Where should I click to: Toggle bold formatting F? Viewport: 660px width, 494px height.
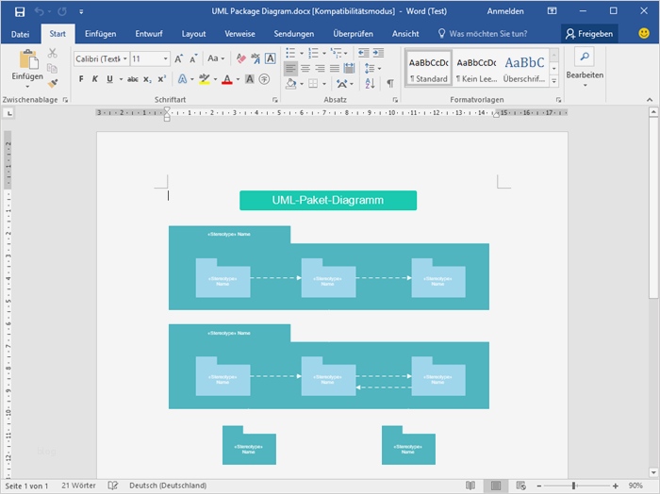[81, 79]
